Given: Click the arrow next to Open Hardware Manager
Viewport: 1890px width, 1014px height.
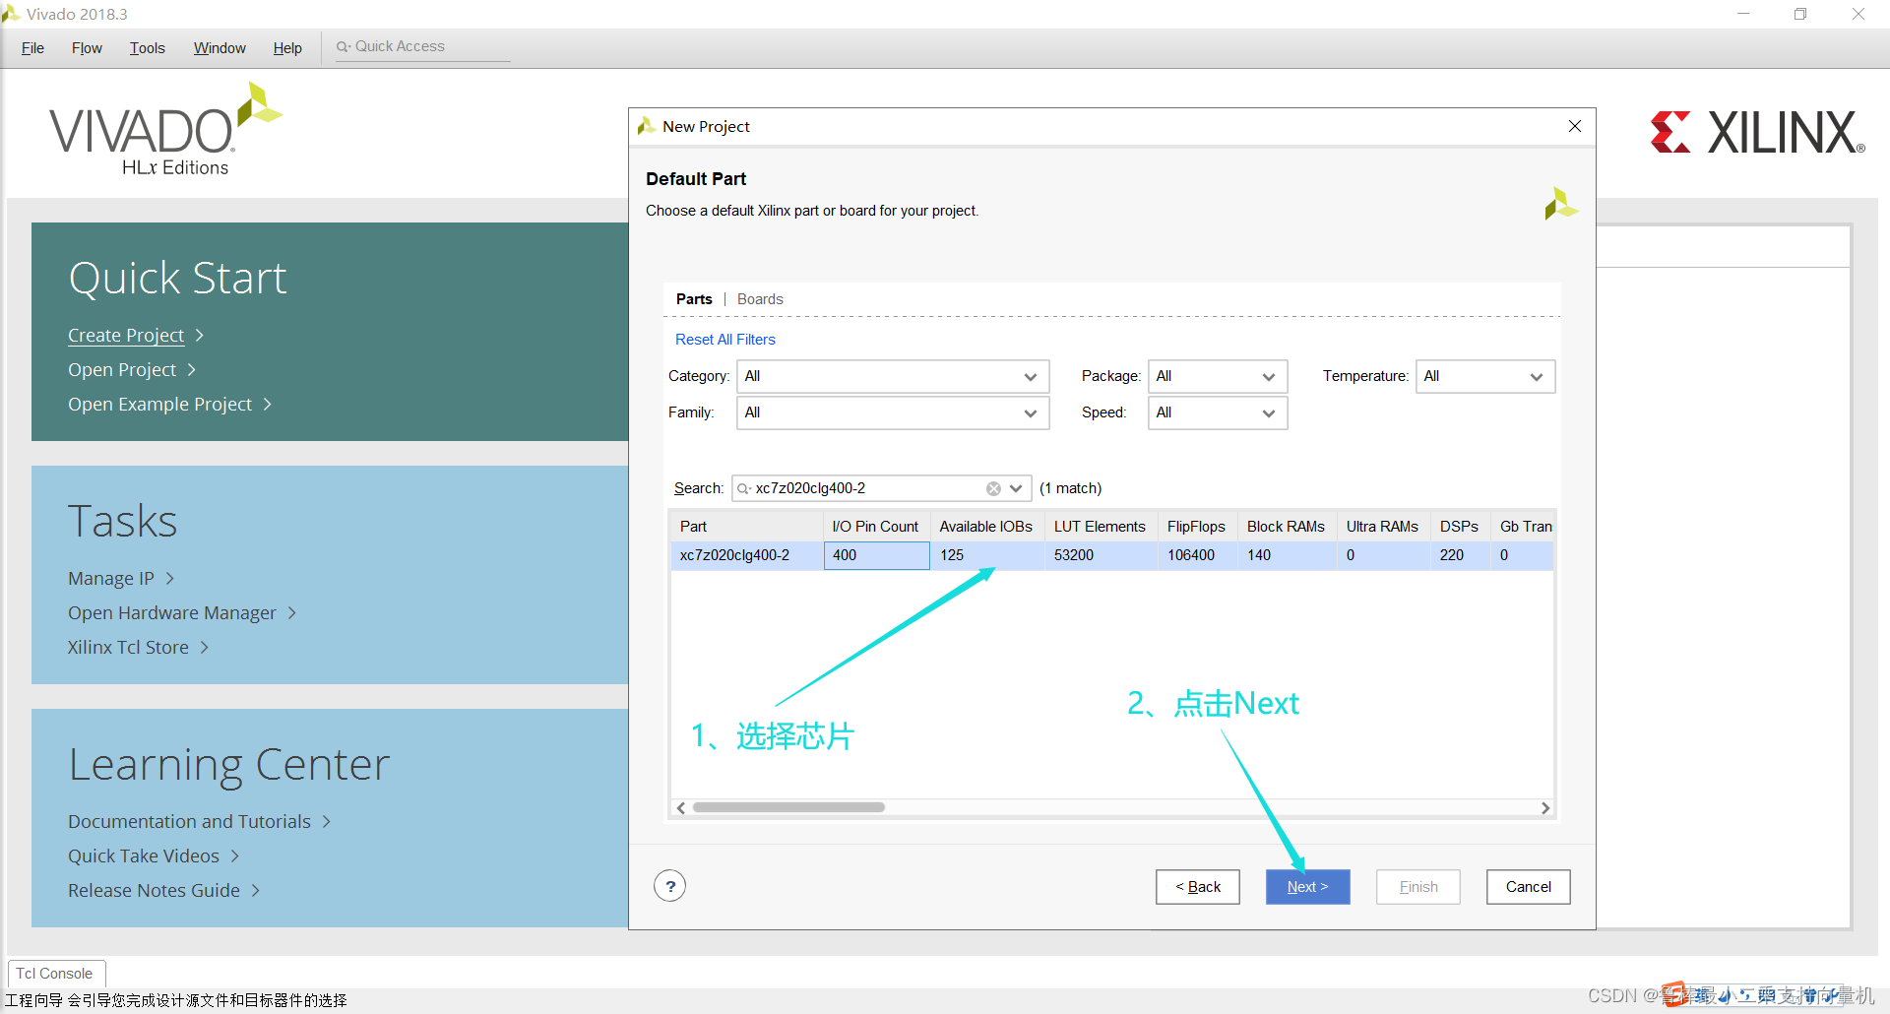Looking at the screenshot, I should (291, 613).
